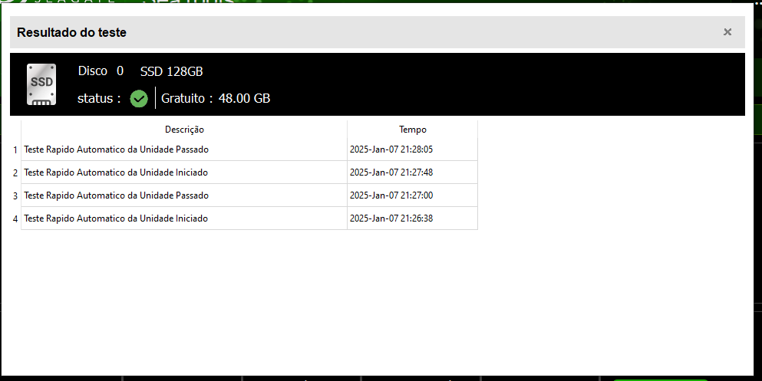Click the SSD 128GB model label
This screenshot has width=762, height=381.
tap(172, 71)
